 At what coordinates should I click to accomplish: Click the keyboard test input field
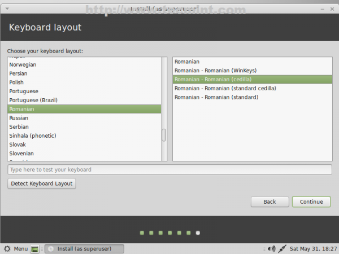tap(169, 169)
